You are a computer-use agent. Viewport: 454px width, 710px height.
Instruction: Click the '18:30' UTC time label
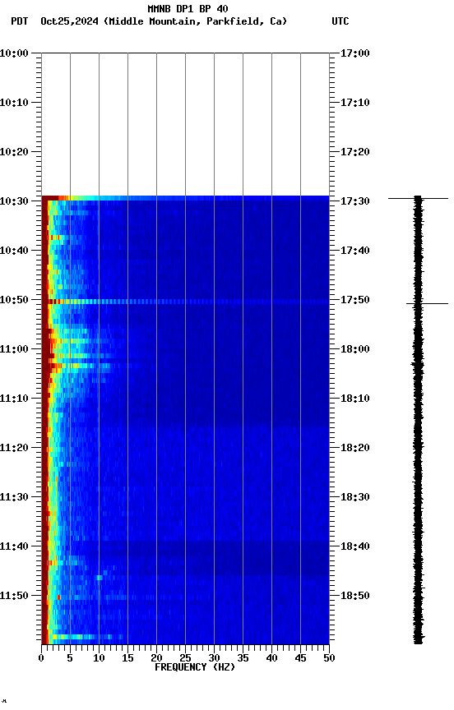(355, 498)
